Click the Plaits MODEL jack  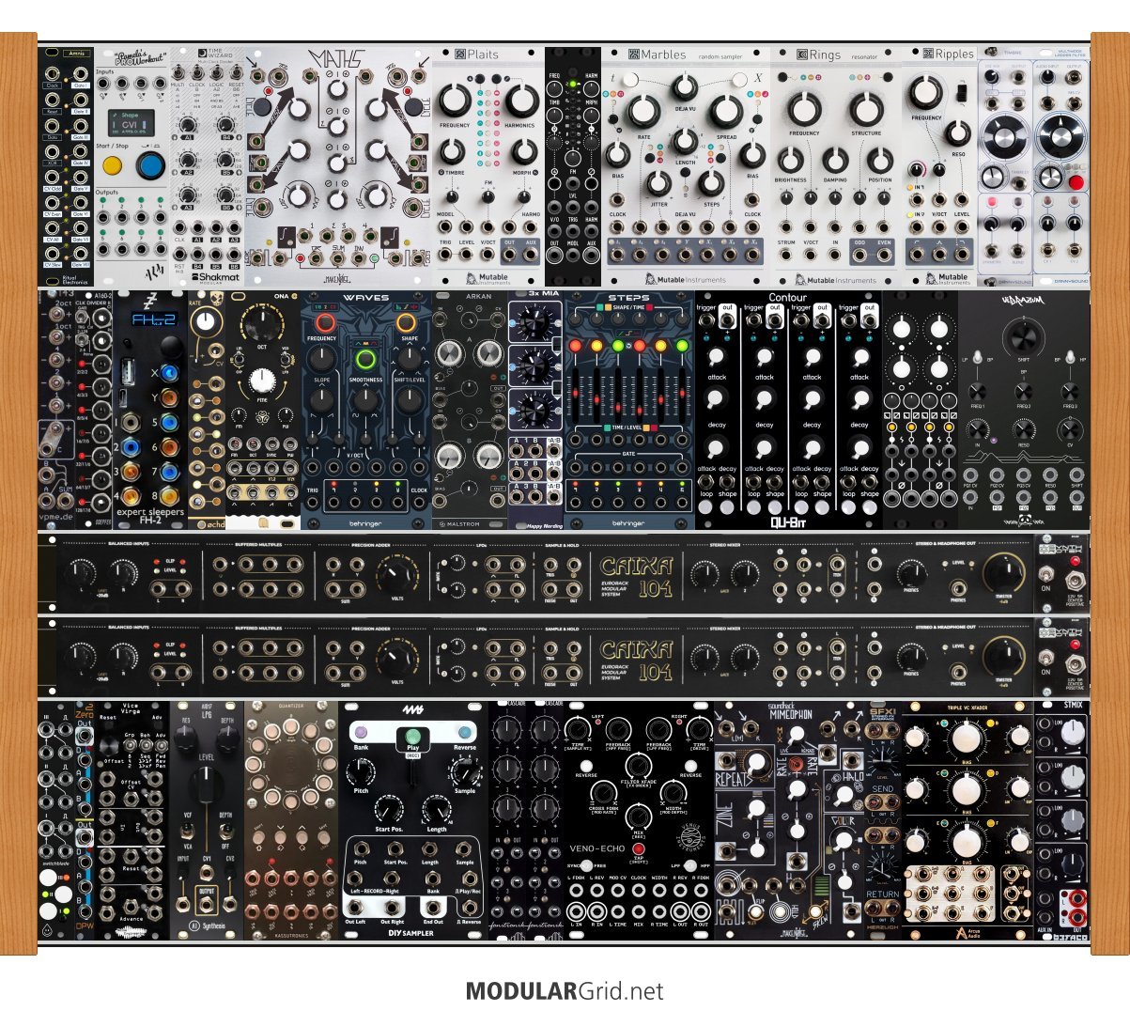(445, 226)
